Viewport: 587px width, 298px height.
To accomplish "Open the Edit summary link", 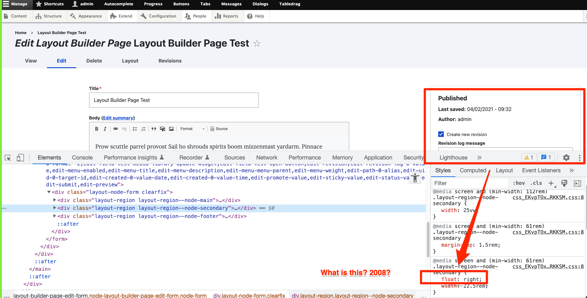I will pyautogui.click(x=118, y=118).
